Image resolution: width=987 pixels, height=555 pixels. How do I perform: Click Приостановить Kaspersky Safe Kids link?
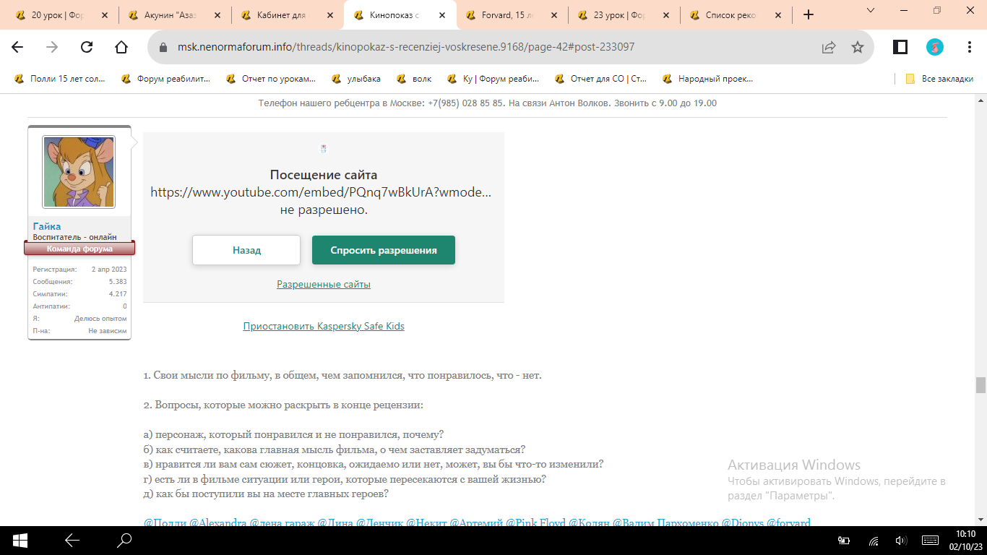click(324, 326)
